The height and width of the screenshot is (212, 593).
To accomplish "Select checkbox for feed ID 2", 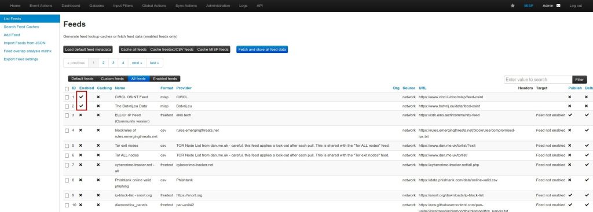I will coord(67,106).
